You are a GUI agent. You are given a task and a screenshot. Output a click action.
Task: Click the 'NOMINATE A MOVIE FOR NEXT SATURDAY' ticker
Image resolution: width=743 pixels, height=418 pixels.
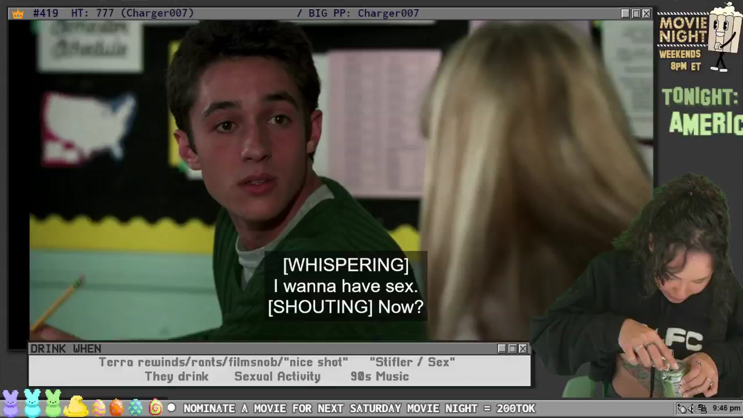(x=360, y=408)
